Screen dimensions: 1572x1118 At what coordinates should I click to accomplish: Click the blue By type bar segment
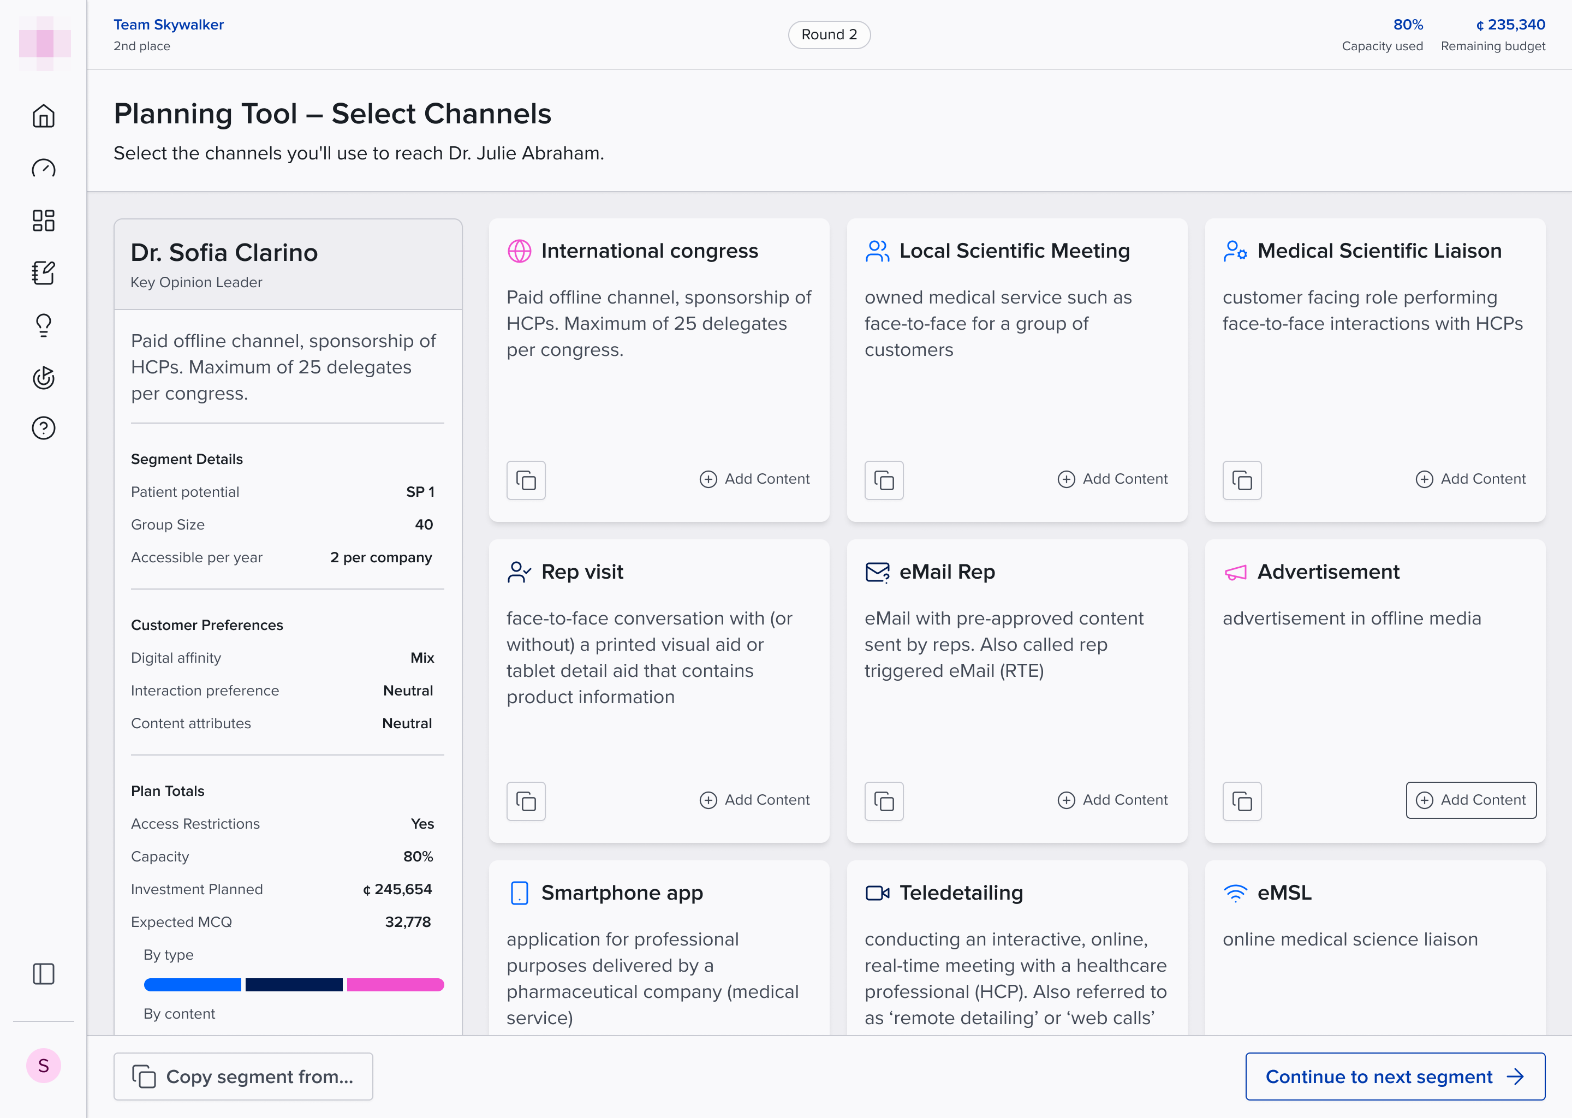point(192,984)
